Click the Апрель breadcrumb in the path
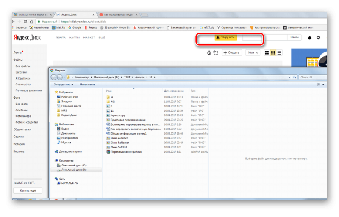The image size is (339, 217). click(x=140, y=77)
